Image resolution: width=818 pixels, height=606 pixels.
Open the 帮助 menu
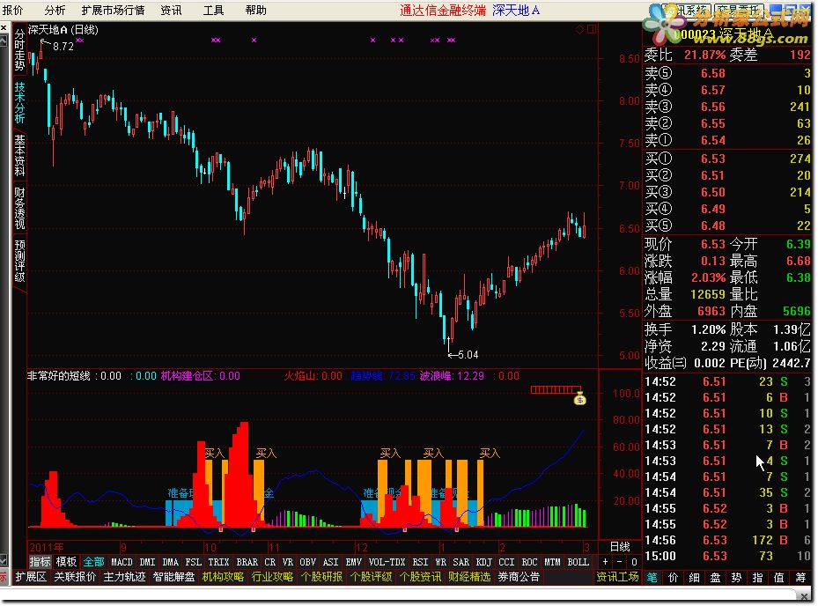point(255,10)
